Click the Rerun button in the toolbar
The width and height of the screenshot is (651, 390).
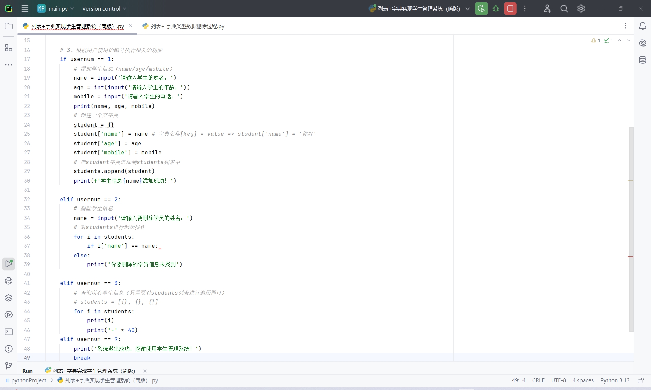(x=481, y=8)
